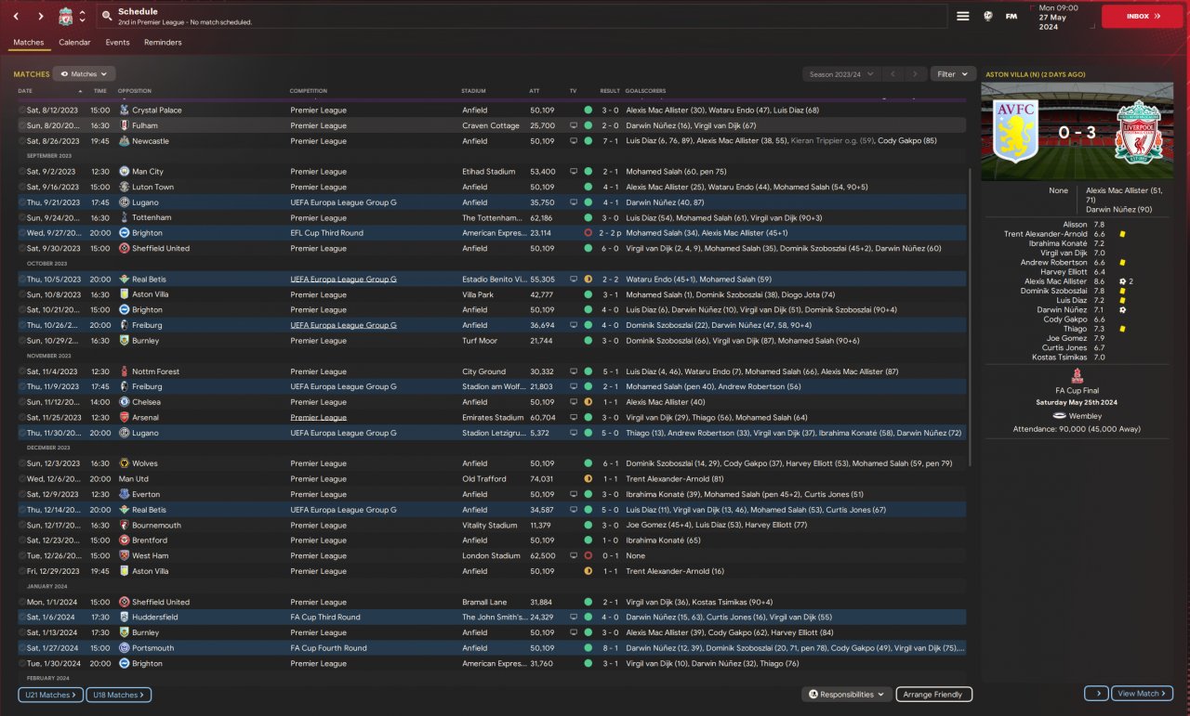This screenshot has width=1190, height=716.
Task: Open the Season 2023/24 dropdown
Action: click(x=840, y=74)
